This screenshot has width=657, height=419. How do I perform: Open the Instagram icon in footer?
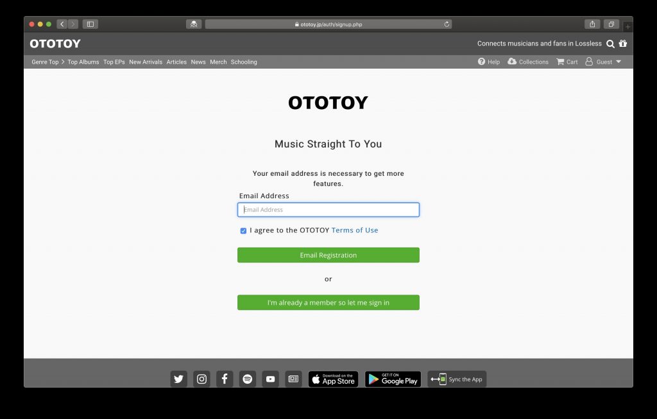click(x=201, y=379)
